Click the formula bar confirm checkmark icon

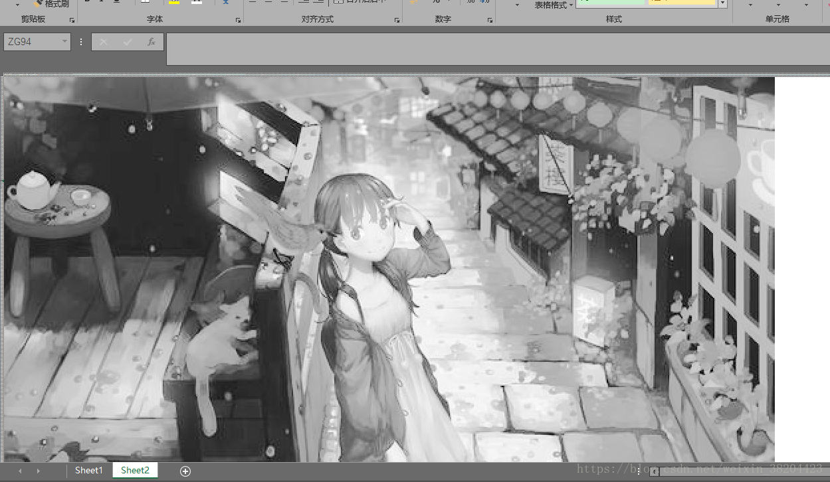128,42
